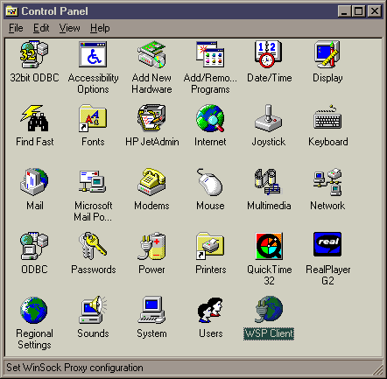The image size is (387, 379).
Task: Click the Add New Hardware icon
Action: 151,54
